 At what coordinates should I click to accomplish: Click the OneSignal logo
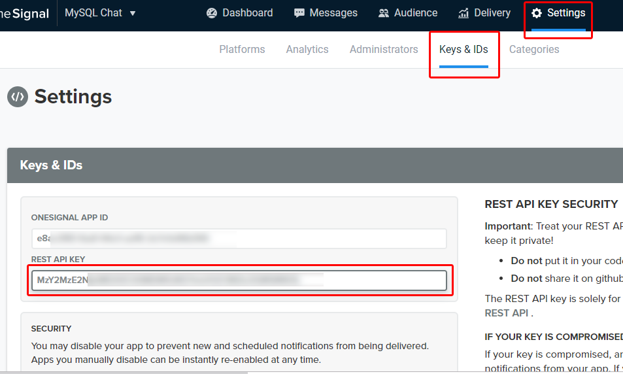[x=24, y=13]
